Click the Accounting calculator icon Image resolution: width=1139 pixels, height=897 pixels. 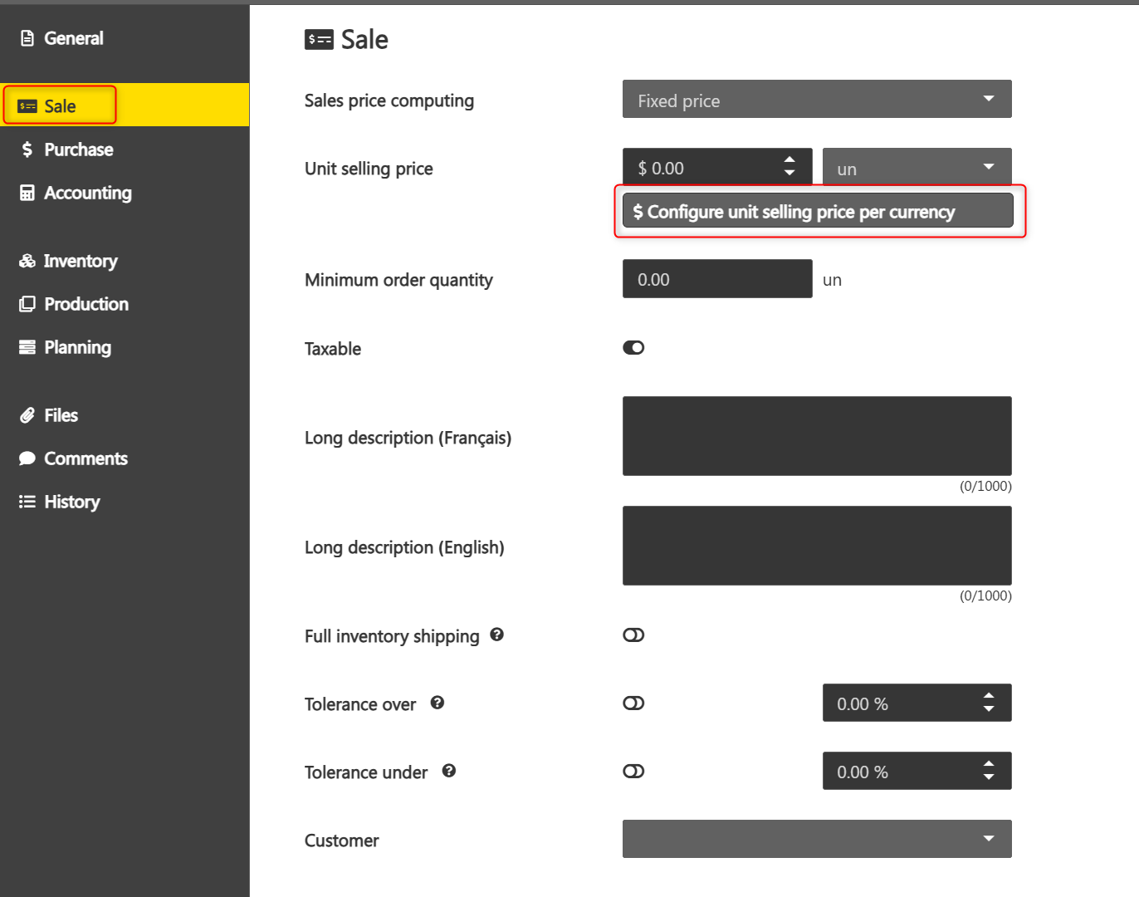coord(27,193)
